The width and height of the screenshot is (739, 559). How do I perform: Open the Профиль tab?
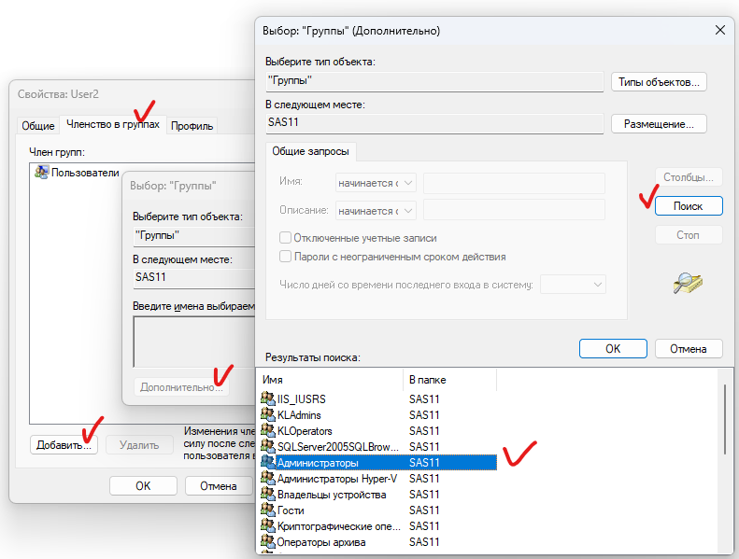[192, 126]
